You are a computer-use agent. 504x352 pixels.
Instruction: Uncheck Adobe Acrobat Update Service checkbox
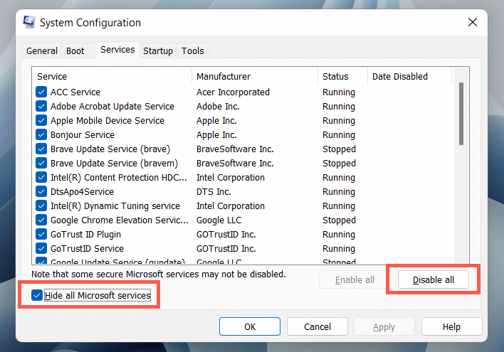(41, 107)
